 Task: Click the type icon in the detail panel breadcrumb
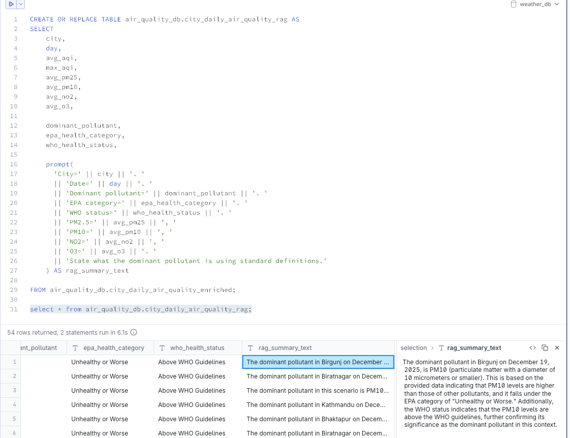442,347
